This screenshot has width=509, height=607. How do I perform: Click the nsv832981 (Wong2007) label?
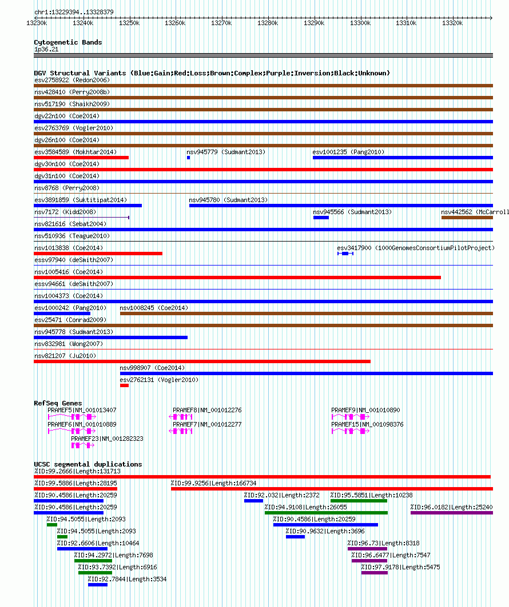click(x=69, y=344)
